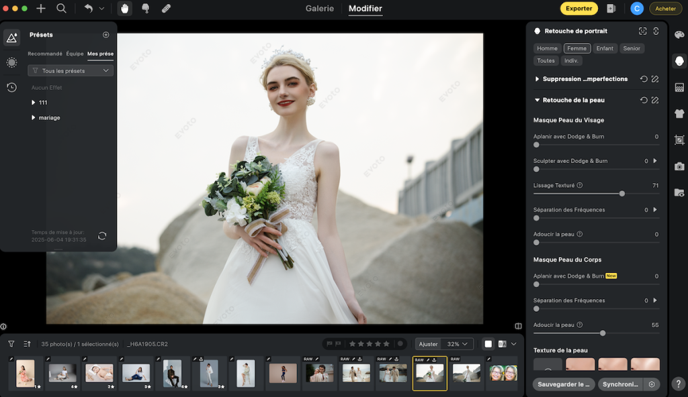688x397 pixels.
Task: Click the Acheter button
Action: tap(665, 9)
